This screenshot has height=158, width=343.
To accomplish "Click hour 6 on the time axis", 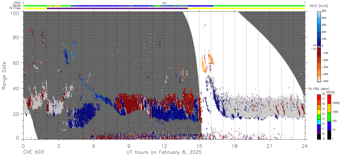I will click(94, 146).
